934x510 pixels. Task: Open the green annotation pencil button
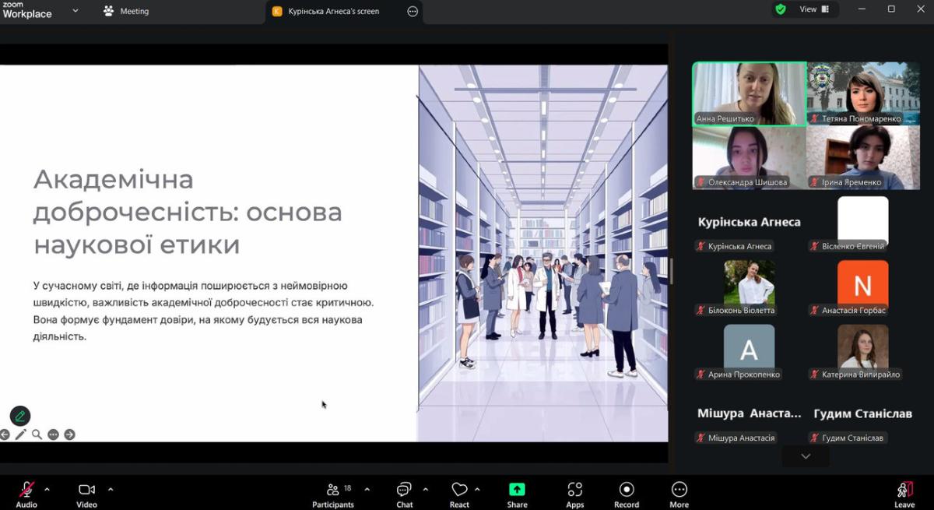[20, 416]
